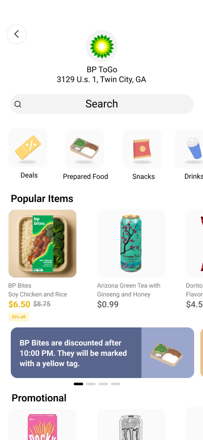Screen dimensions: 203x440
Task: Open Soy Chicken and Rice item title
Action: 38,294
